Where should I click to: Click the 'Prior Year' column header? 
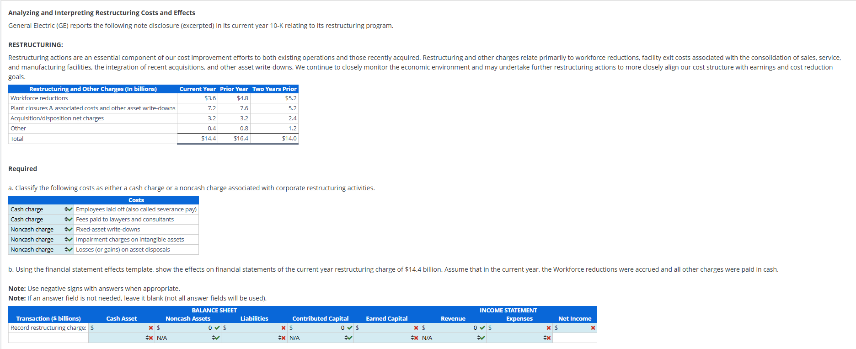(x=234, y=89)
